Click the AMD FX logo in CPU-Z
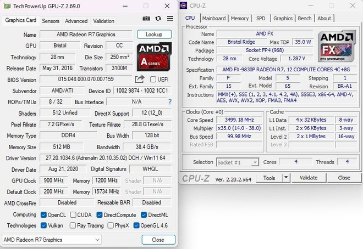The height and width of the screenshot is (249, 363). click(337, 46)
